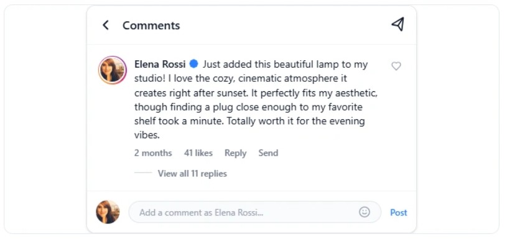Go back using the left chevron arrow
512x239 pixels.
pos(106,25)
